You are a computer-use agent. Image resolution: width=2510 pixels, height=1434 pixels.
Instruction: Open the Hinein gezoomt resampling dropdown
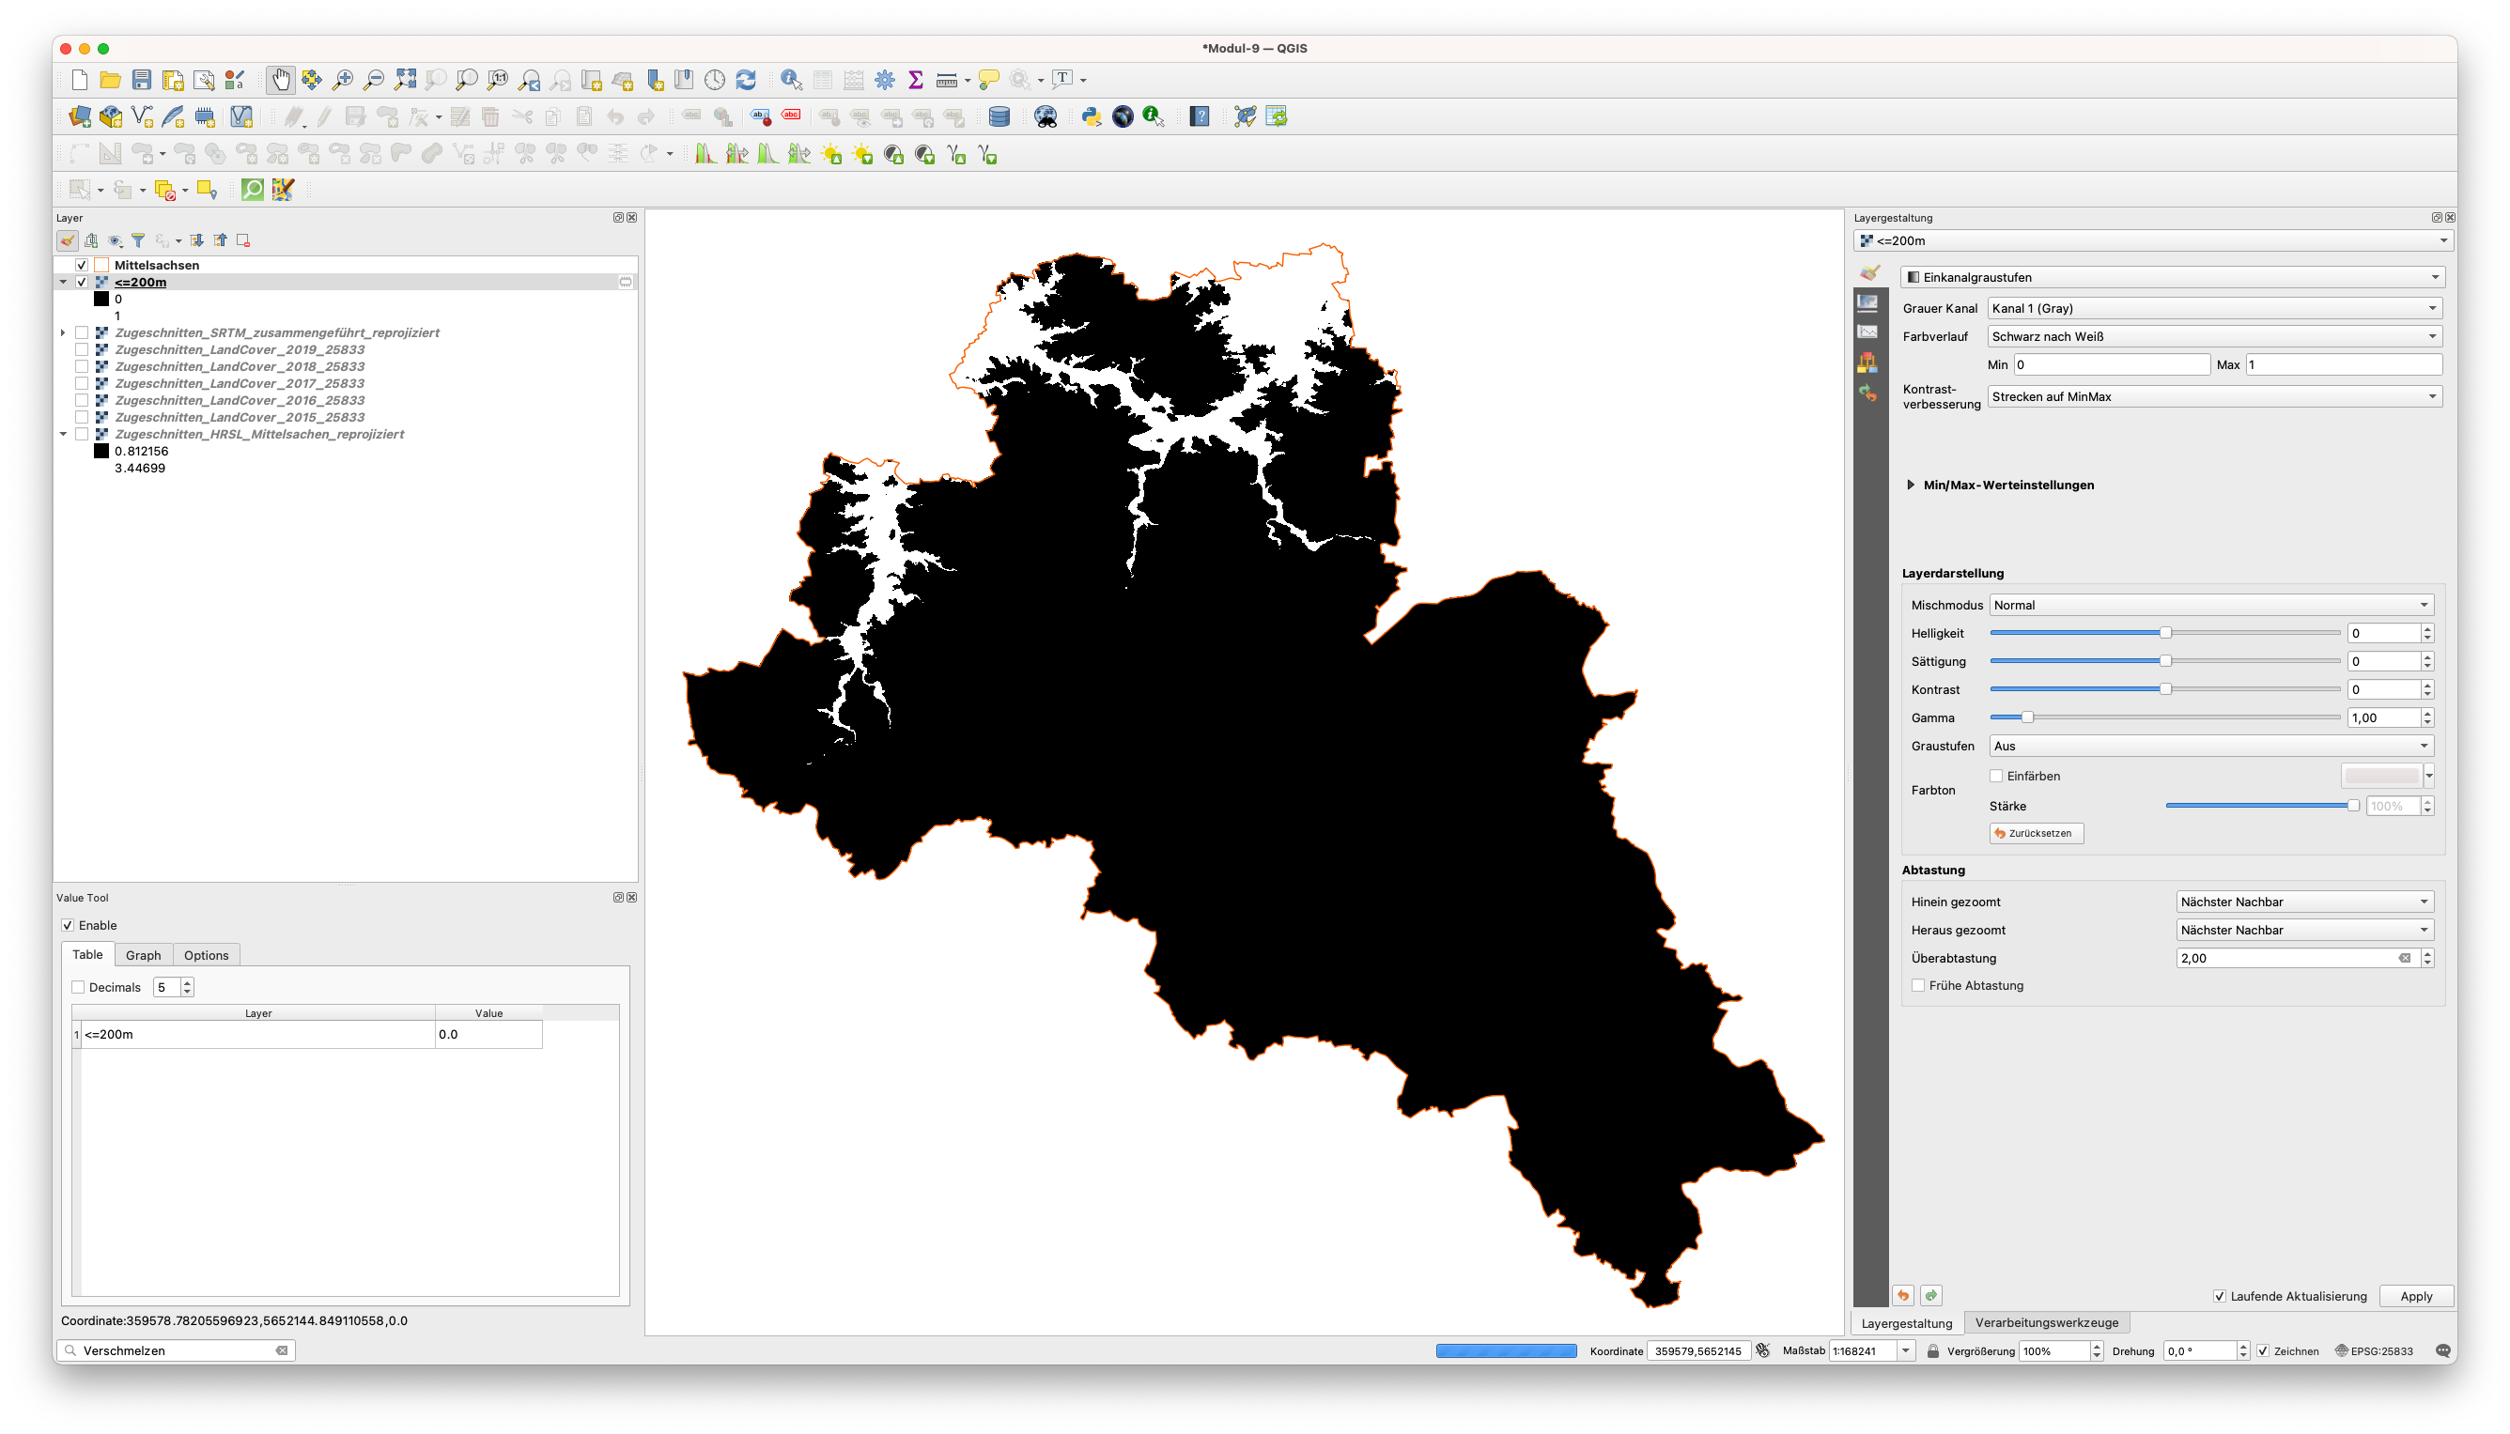2305,902
